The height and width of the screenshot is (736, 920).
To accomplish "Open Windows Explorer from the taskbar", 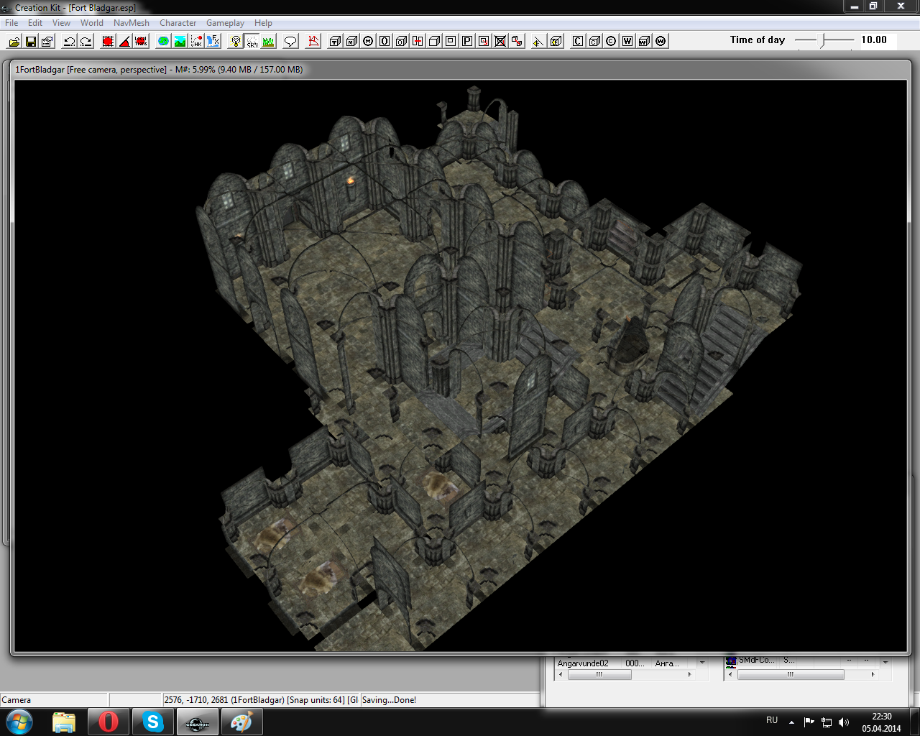I will click(64, 722).
